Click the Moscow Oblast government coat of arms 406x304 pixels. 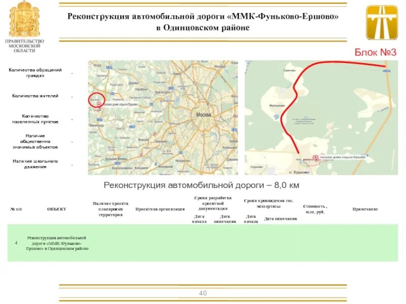tap(24, 19)
